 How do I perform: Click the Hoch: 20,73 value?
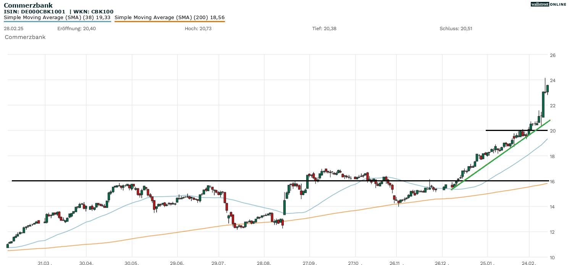pyautogui.click(x=198, y=29)
